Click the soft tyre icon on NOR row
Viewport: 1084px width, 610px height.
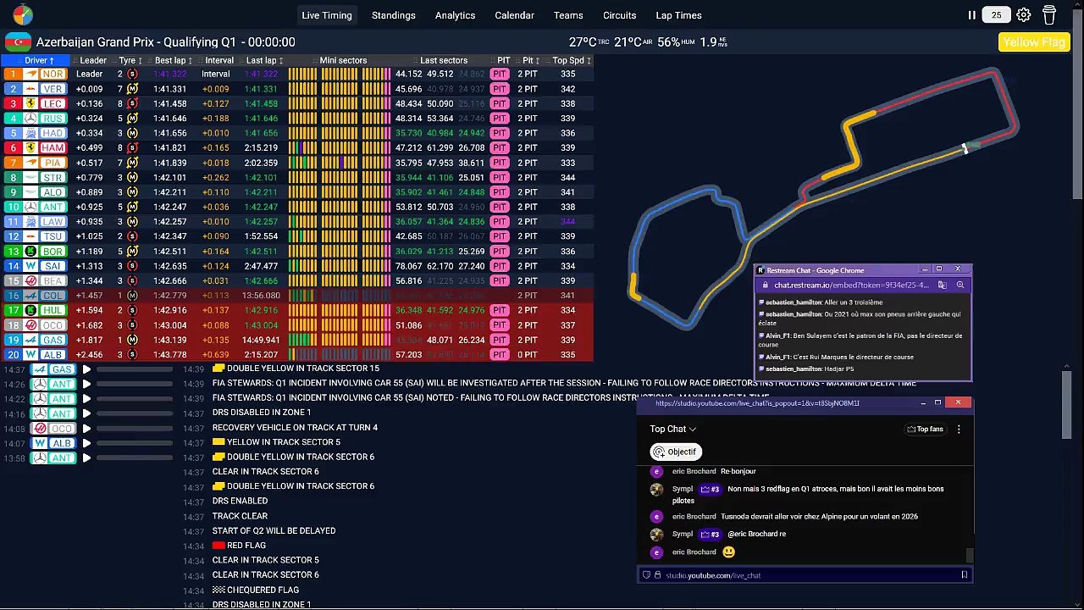[x=132, y=74]
